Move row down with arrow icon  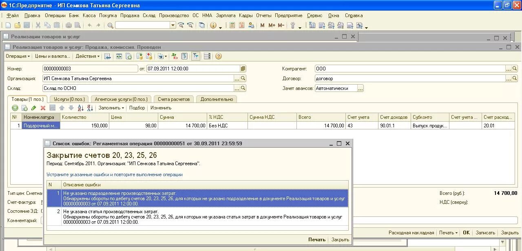(71, 108)
